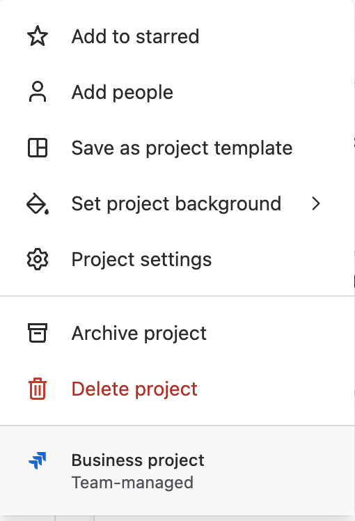Open Project settings
The width and height of the screenshot is (355, 521).
[177, 259]
